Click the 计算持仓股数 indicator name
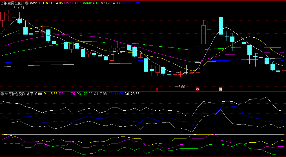Image resolution: width=286 pixels, height=157 pixels. coord(15,94)
